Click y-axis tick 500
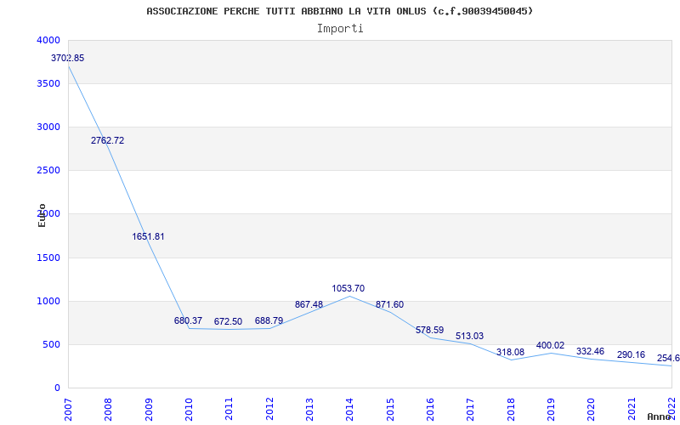The height and width of the screenshot is (425, 680). click(x=51, y=345)
